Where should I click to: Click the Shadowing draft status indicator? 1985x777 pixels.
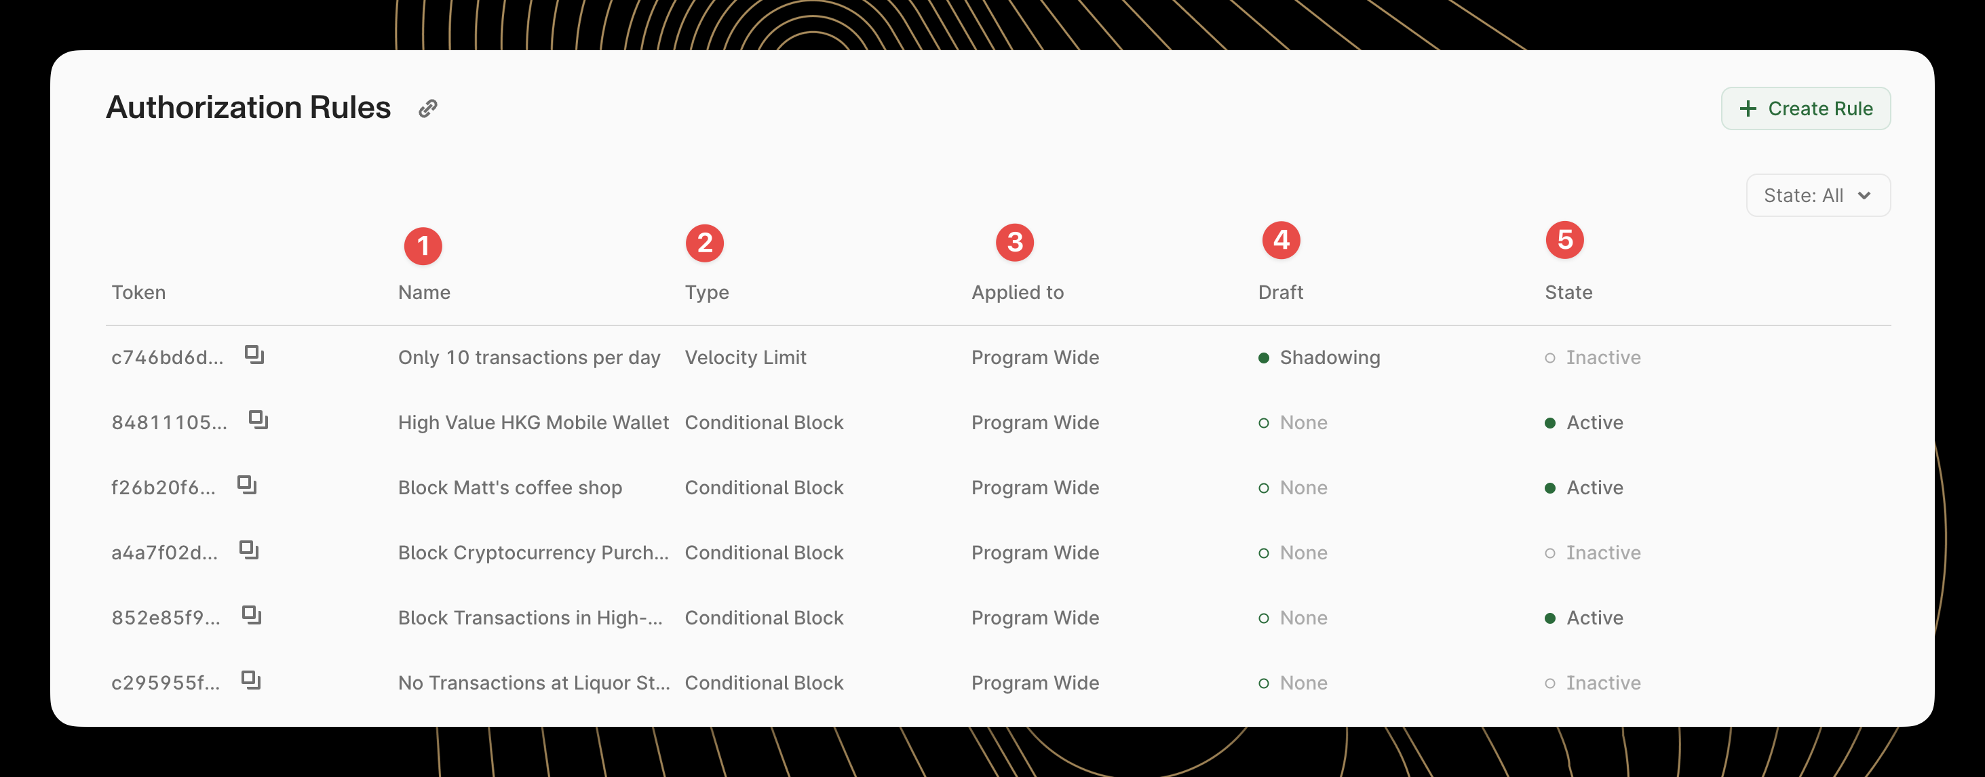pos(1319,357)
